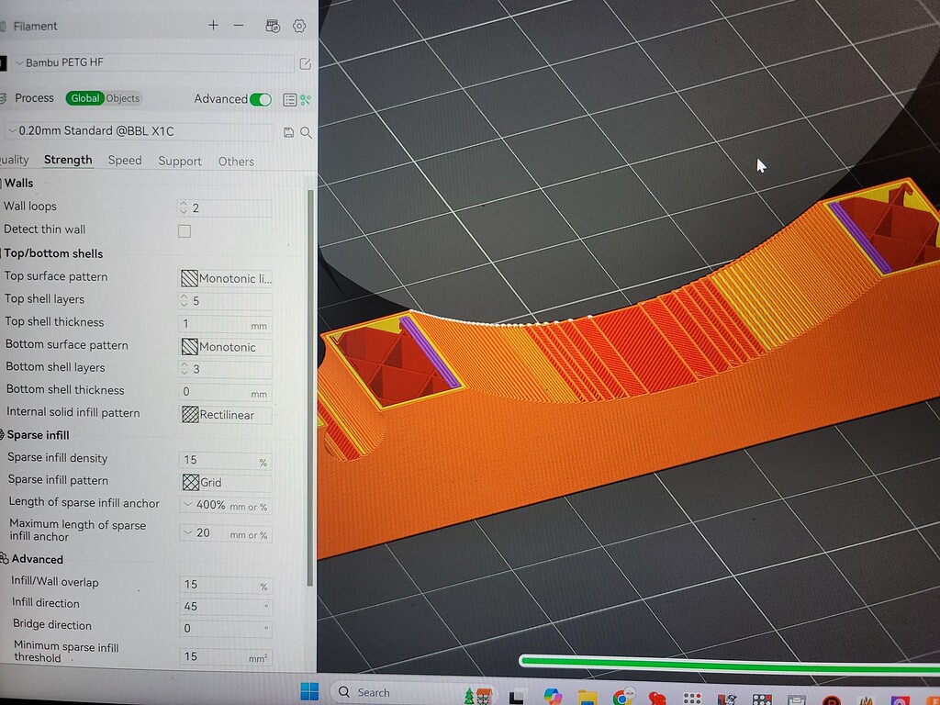Open the Top surface pattern Monotonic line selector
The image size is (940, 705).
(x=226, y=278)
